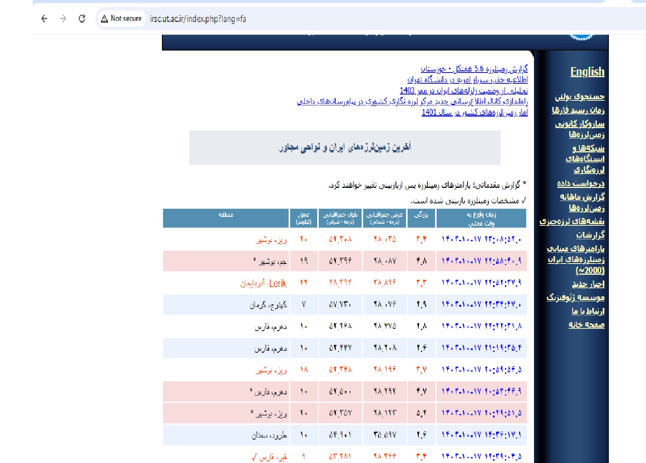Open earthquake time ۱۲:۳۹:۰۴.۵ entry
The height and width of the screenshot is (463, 646).
tap(481, 456)
